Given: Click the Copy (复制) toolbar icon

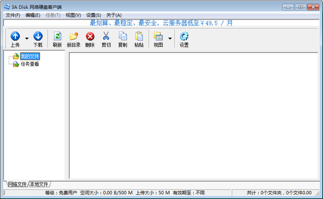Looking at the screenshot, I should 123,39.
